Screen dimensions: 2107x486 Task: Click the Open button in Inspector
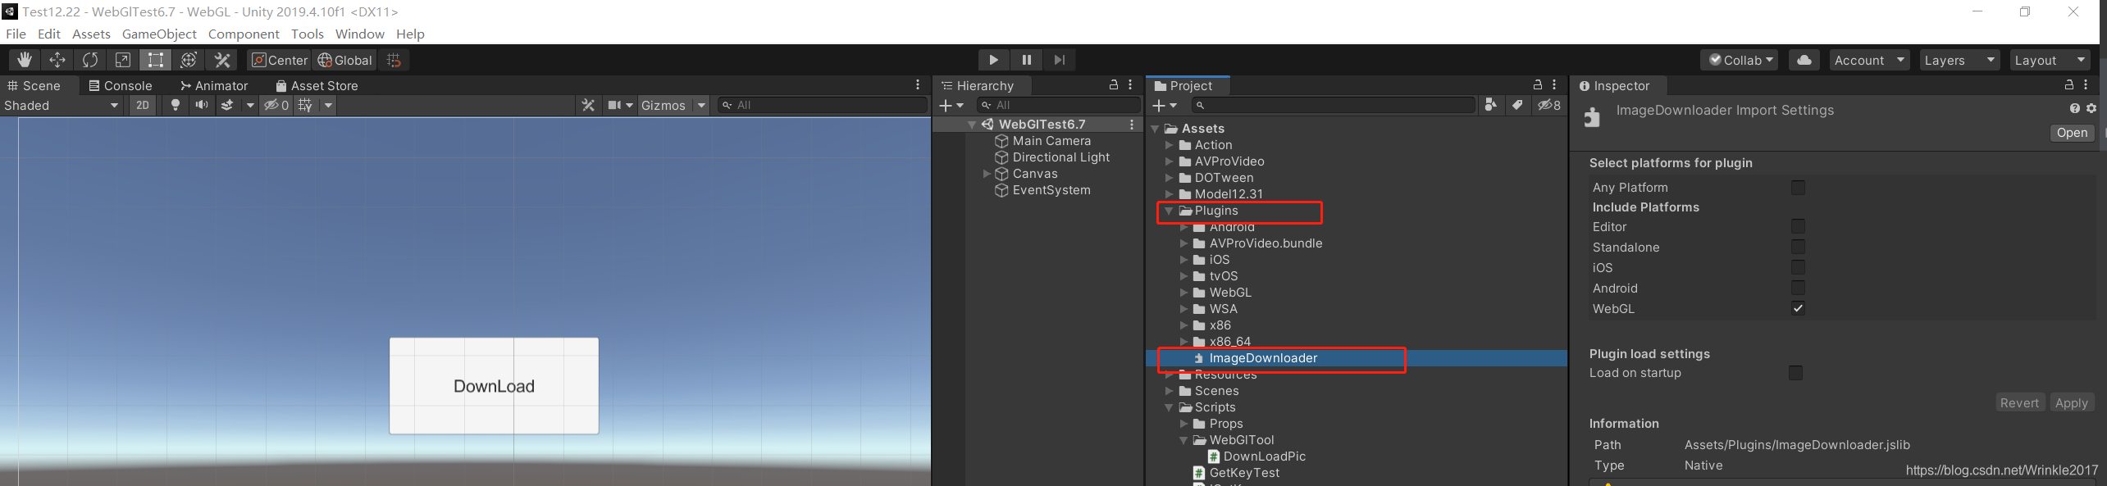click(x=2072, y=133)
